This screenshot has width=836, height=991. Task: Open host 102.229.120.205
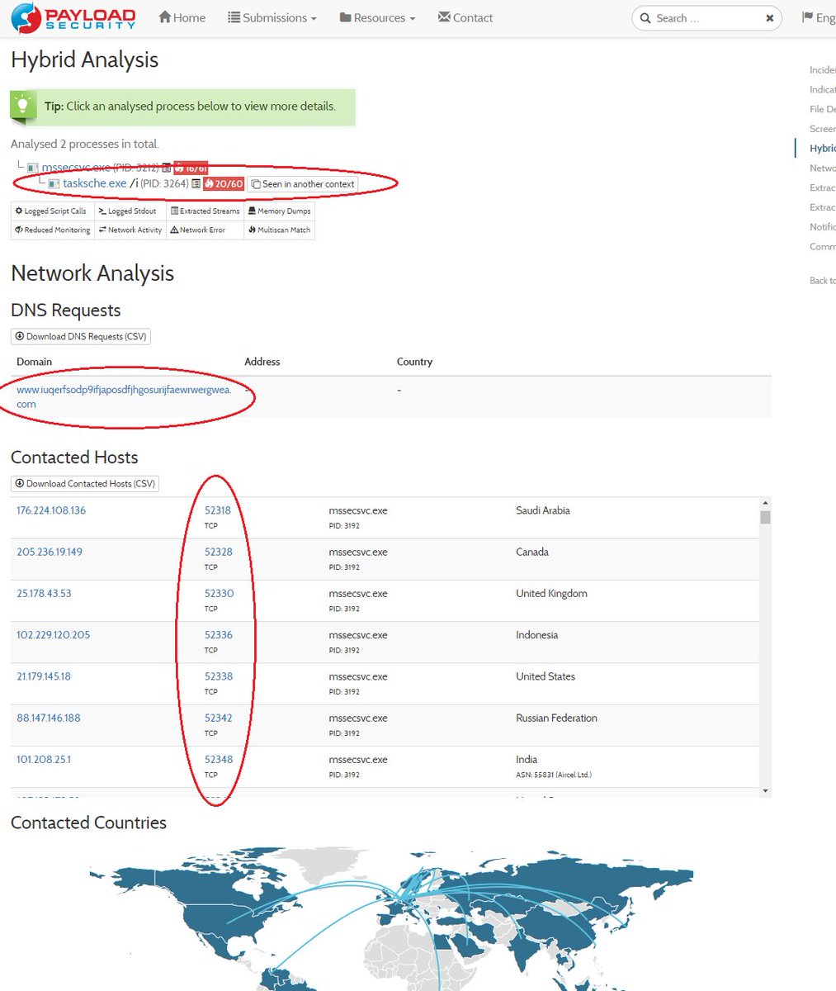tap(54, 635)
